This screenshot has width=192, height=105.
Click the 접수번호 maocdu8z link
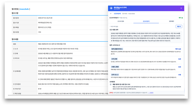coord(24,9)
